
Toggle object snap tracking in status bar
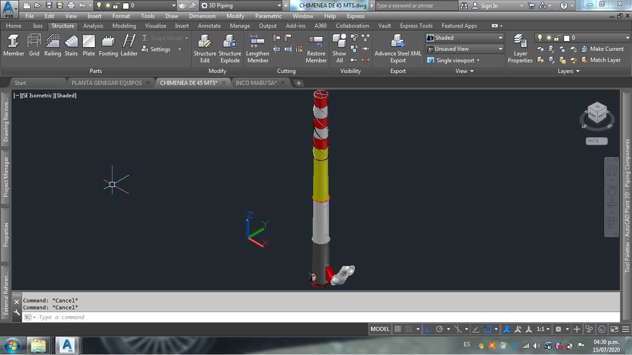coord(476,329)
